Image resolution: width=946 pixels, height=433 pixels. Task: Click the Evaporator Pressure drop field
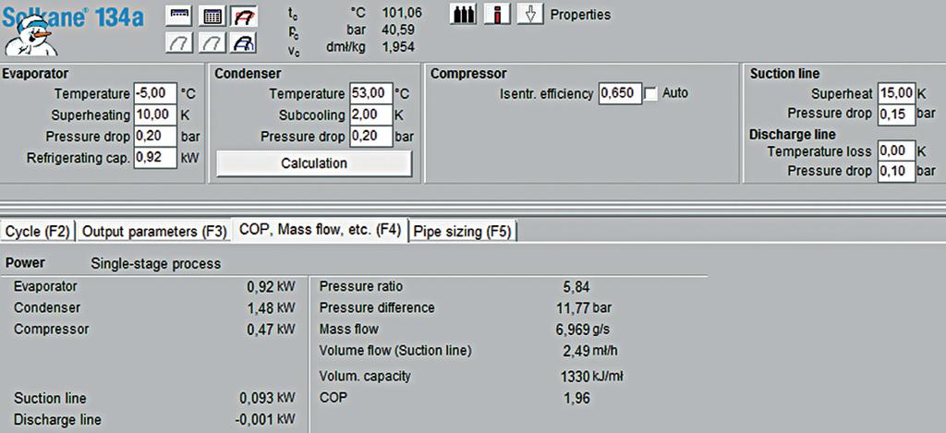pos(155,137)
